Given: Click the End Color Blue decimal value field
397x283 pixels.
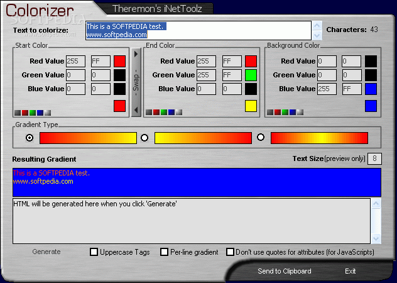Looking at the screenshot, I should 206,89.
